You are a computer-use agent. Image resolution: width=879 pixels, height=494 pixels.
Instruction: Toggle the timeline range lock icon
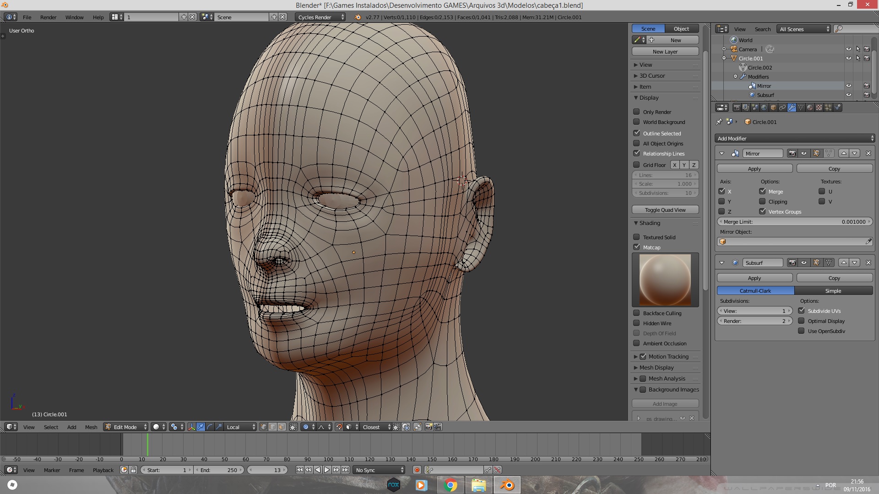[x=133, y=470]
